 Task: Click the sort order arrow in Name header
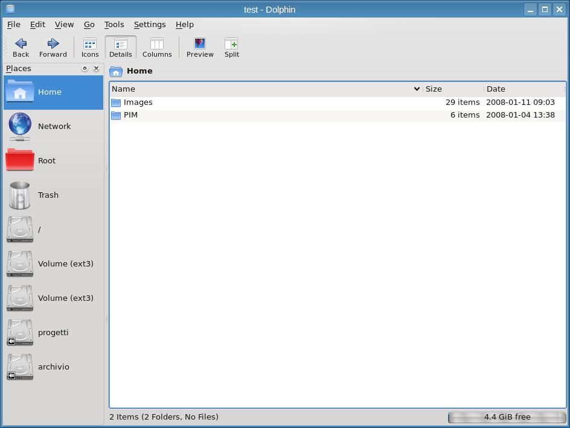click(x=417, y=89)
